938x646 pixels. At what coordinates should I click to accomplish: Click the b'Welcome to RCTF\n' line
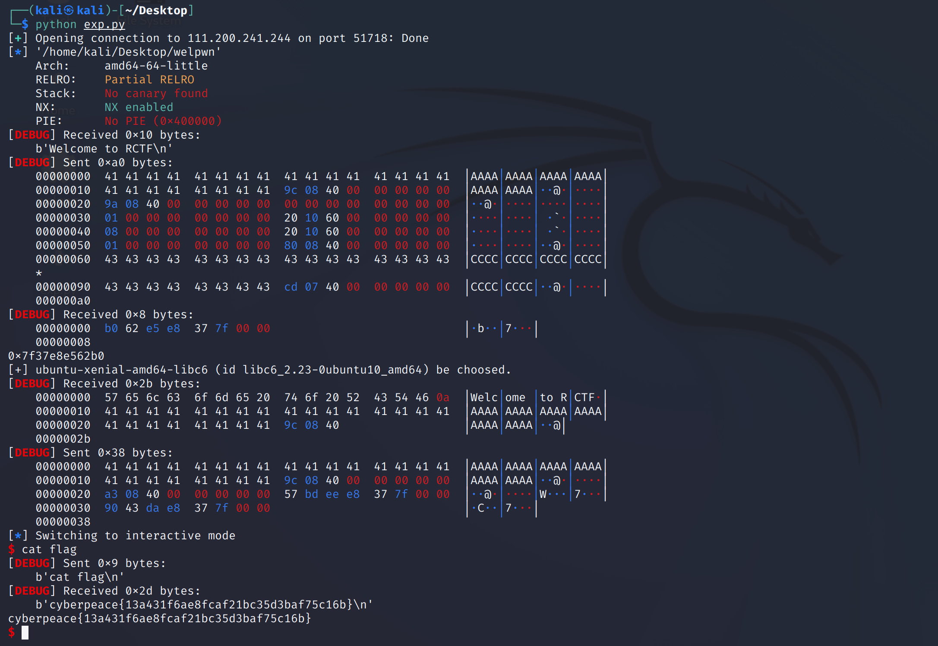tap(104, 149)
